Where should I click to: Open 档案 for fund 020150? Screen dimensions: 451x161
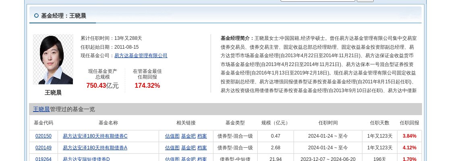(202, 136)
